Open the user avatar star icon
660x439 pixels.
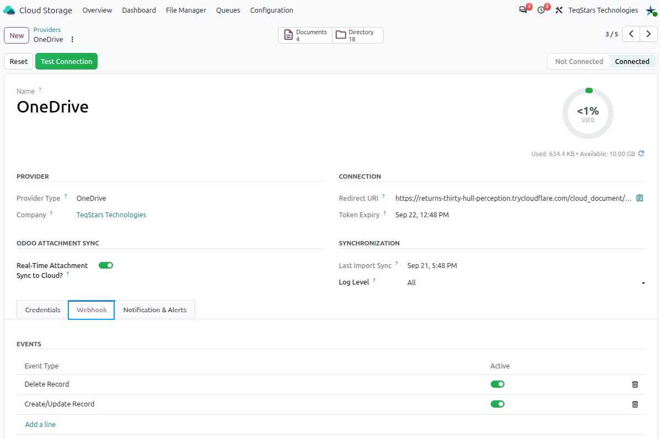(651, 10)
